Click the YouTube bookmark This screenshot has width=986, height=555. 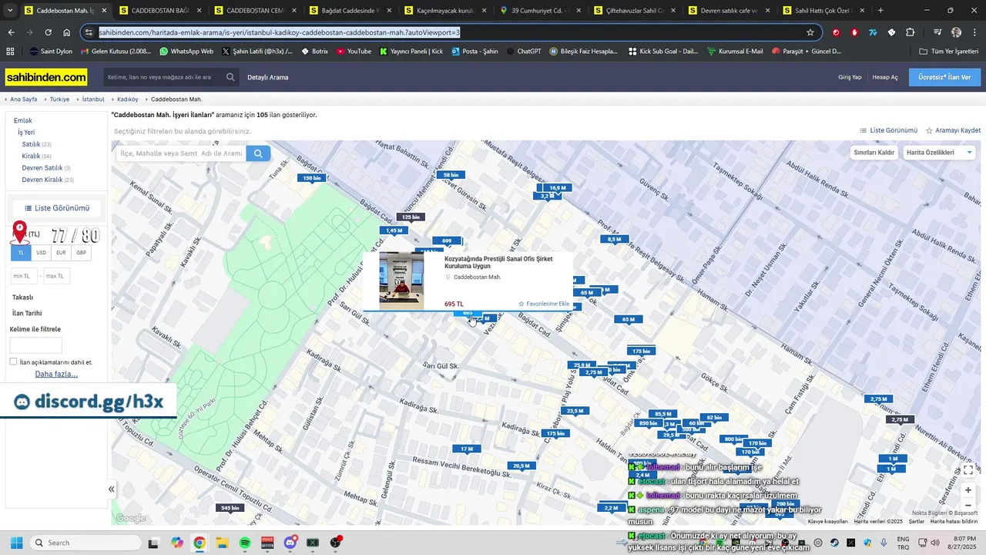(x=354, y=51)
